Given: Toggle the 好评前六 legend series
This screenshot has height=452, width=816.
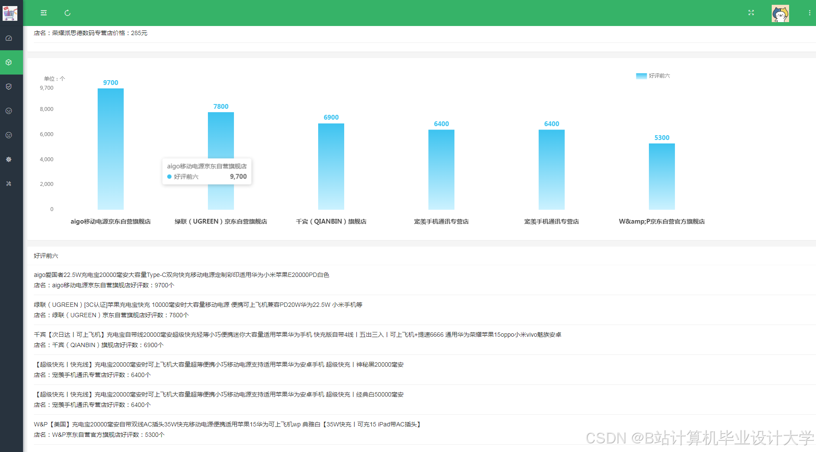Looking at the screenshot, I should (x=653, y=76).
